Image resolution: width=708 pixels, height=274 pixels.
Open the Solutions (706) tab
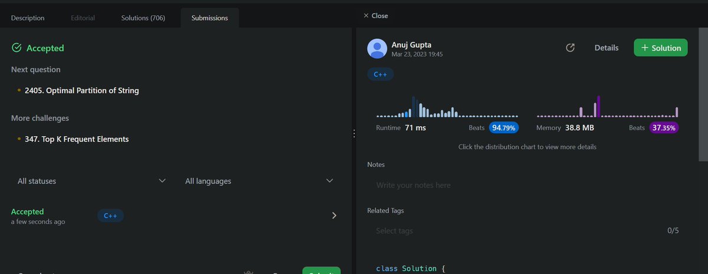pyautogui.click(x=143, y=18)
